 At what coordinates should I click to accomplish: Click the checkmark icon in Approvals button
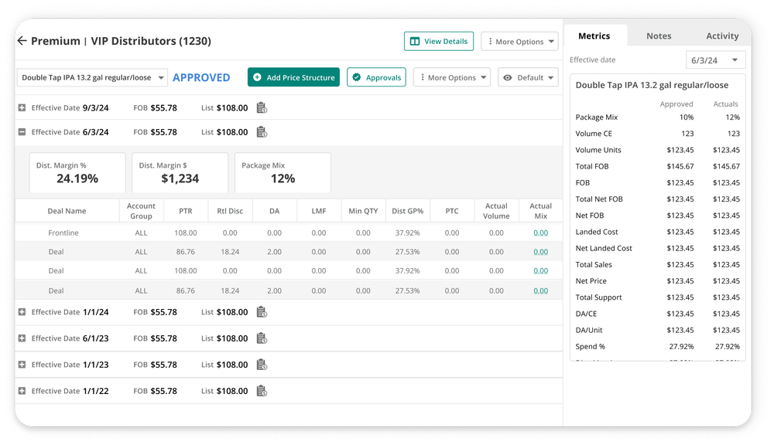tap(357, 77)
